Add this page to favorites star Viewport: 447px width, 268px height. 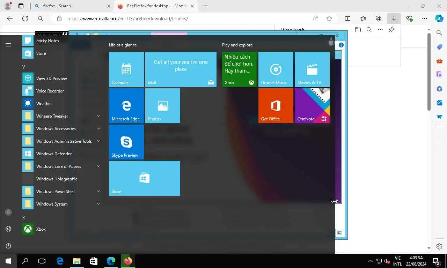tap(329, 18)
